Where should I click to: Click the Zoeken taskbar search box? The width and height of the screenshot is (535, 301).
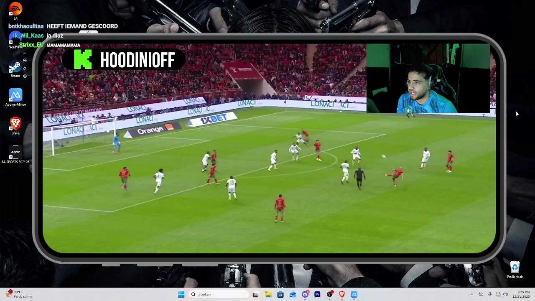(x=219, y=294)
